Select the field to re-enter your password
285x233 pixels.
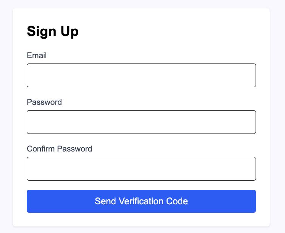(141, 169)
